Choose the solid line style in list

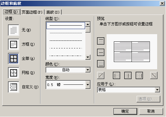[x=66, y=26]
